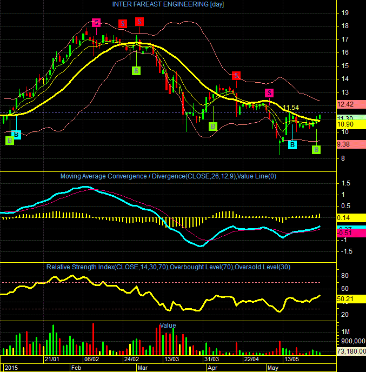Click MACD axis label -1.5

[347, 251]
